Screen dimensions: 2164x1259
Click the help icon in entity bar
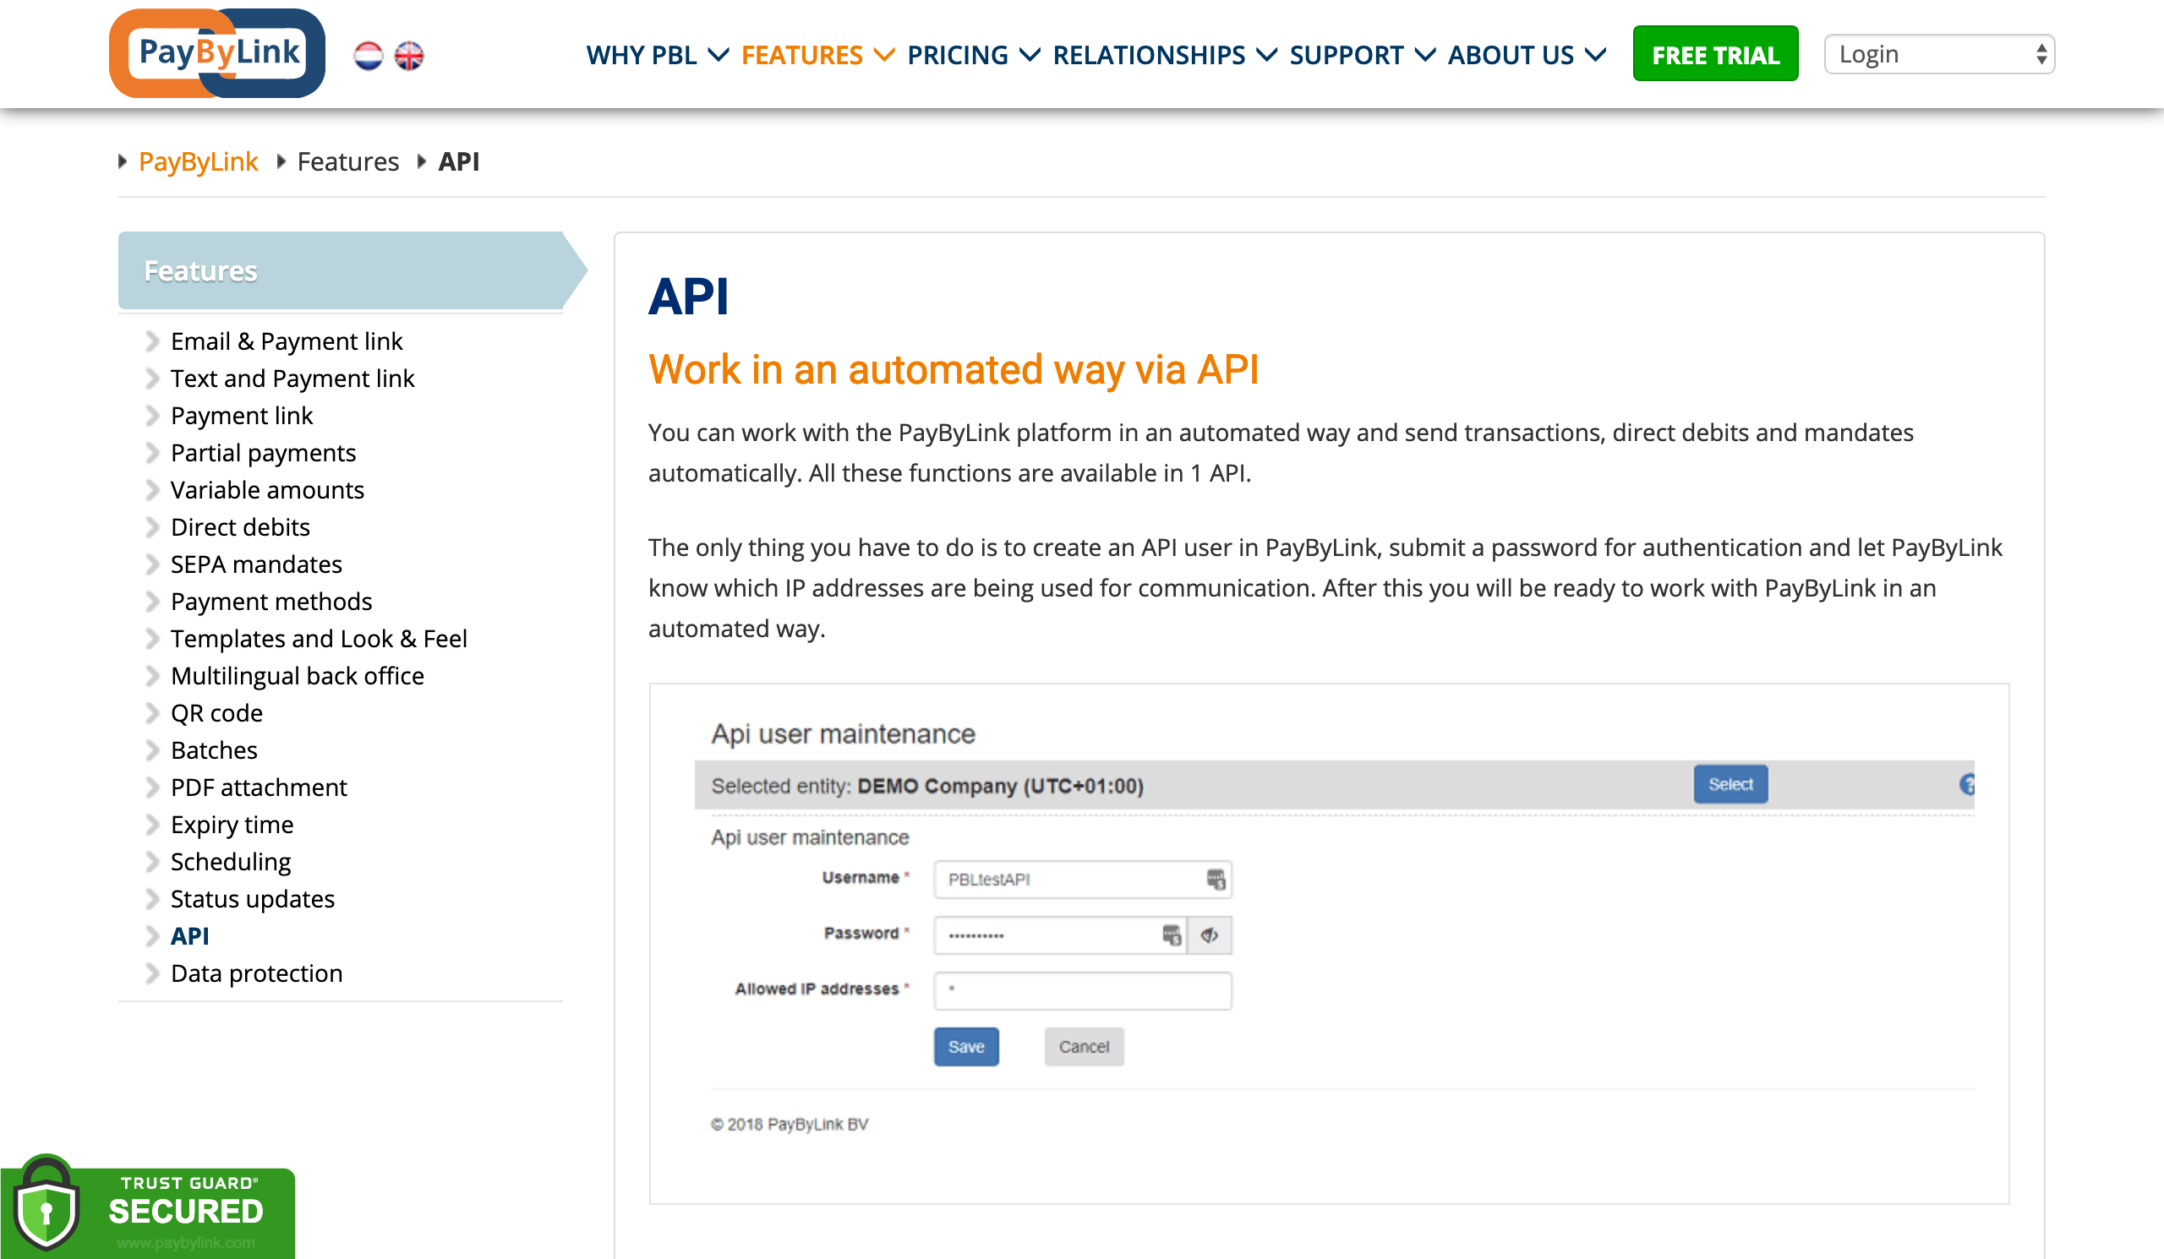[x=1966, y=784]
